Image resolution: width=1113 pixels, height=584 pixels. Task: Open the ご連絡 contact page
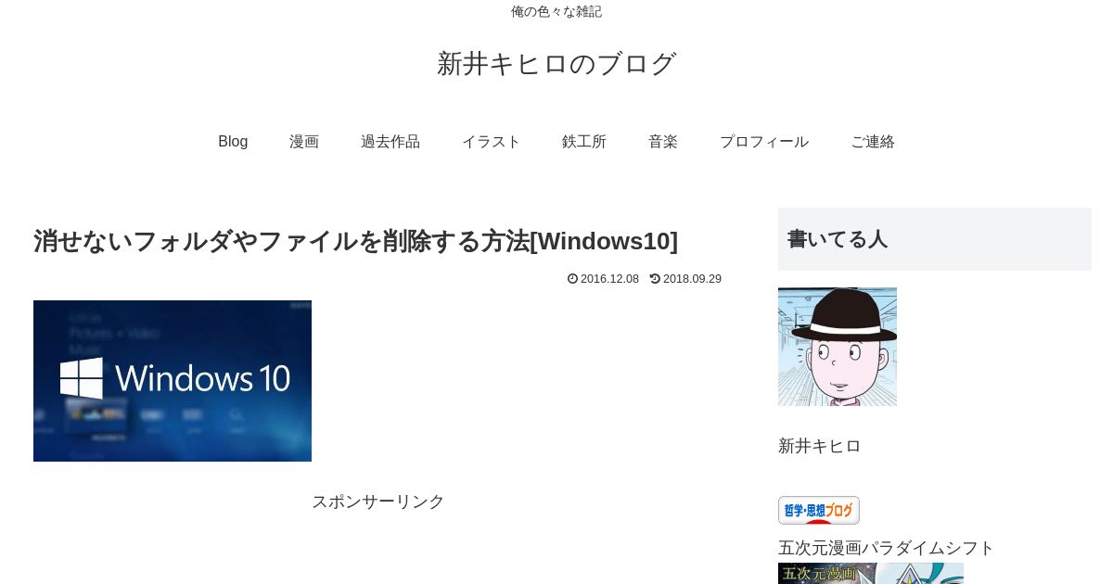click(x=873, y=142)
